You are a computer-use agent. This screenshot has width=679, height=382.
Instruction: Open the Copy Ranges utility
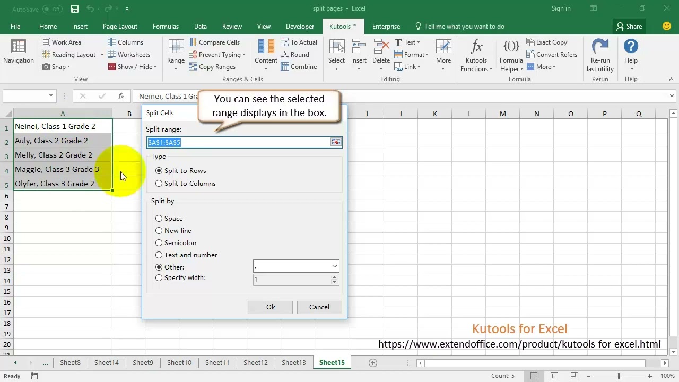pyautogui.click(x=212, y=67)
